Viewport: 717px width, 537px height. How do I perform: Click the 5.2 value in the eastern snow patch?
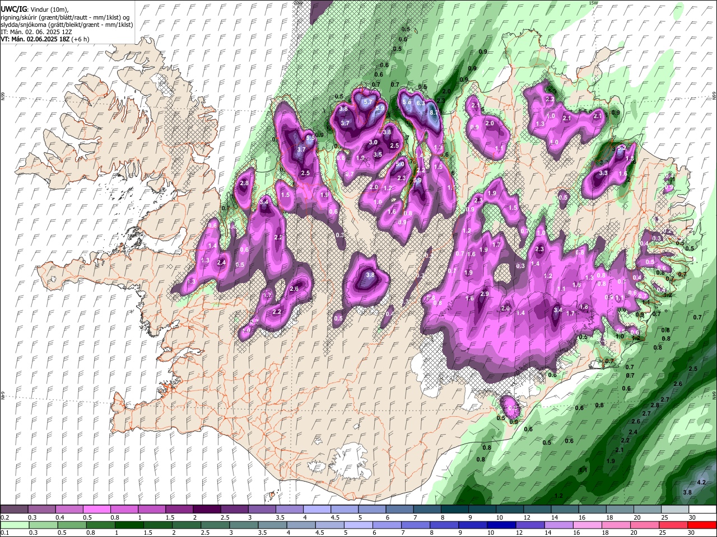tap(621, 148)
